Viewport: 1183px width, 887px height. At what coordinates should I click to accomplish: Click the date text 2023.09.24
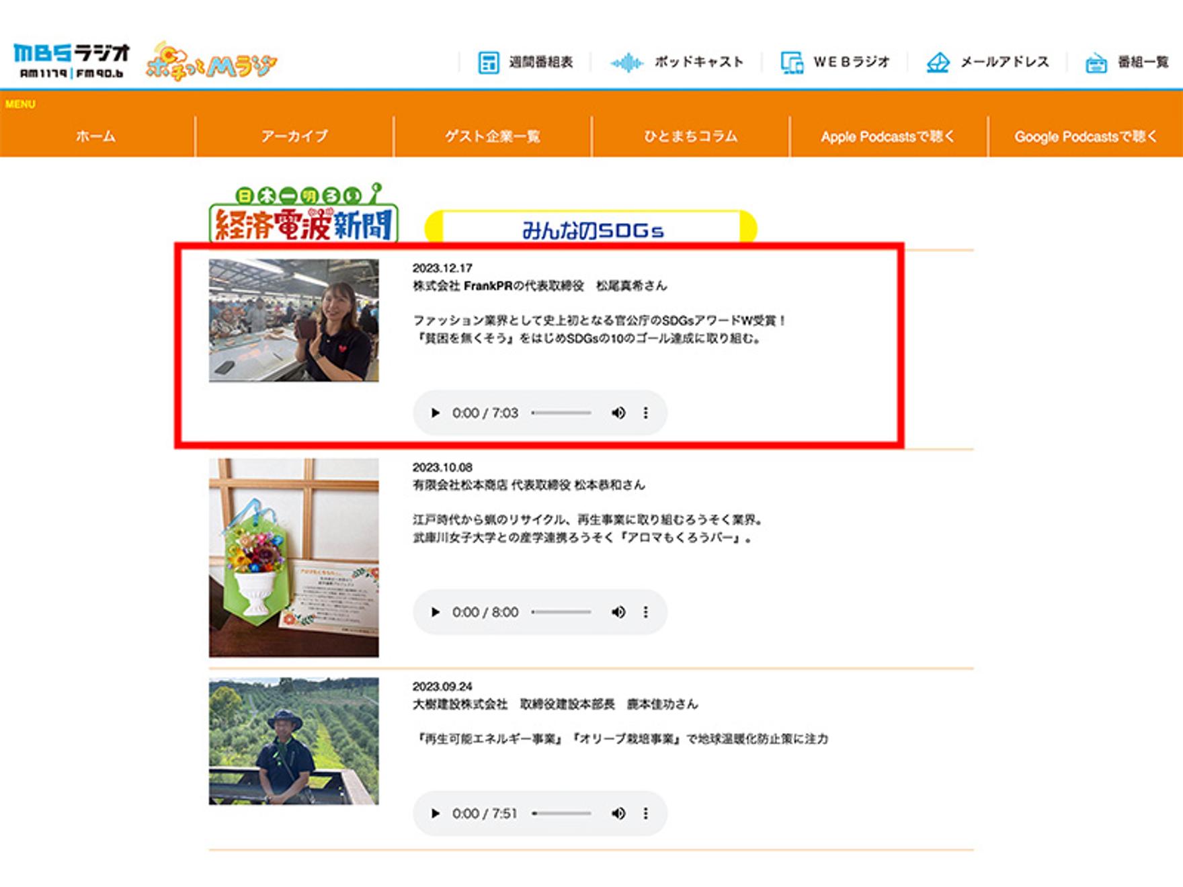click(x=442, y=686)
